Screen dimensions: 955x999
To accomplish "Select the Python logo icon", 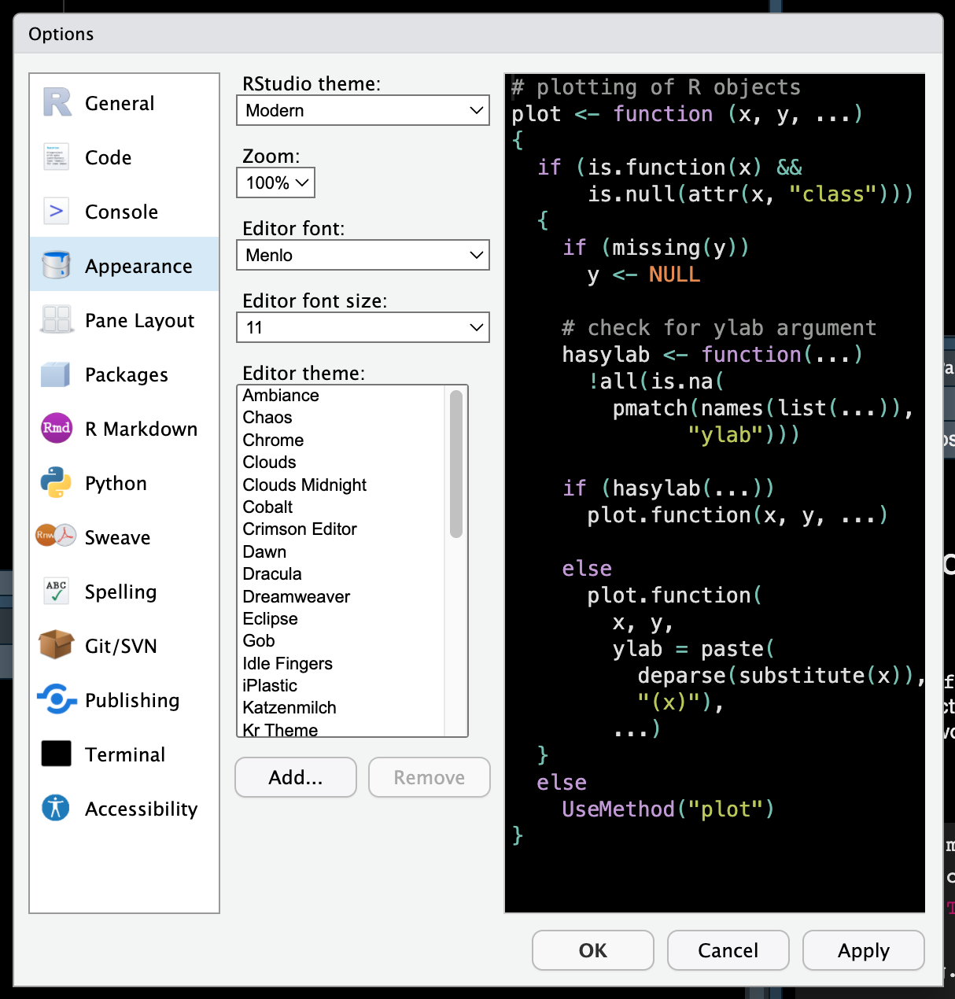I will click(56, 482).
